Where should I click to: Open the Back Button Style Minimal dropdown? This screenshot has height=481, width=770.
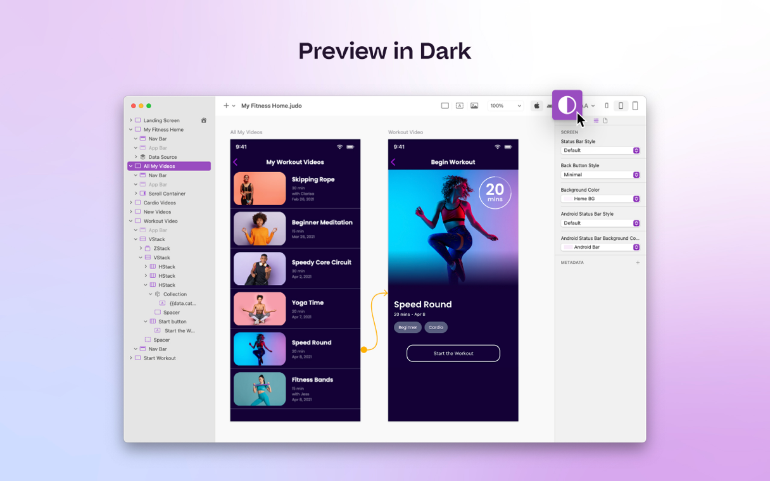click(600, 175)
